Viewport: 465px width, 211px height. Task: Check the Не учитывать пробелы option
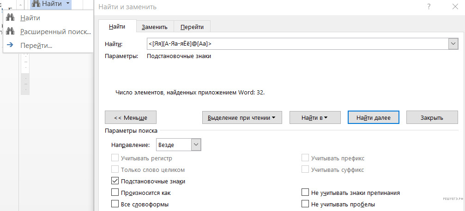[x=305, y=204]
